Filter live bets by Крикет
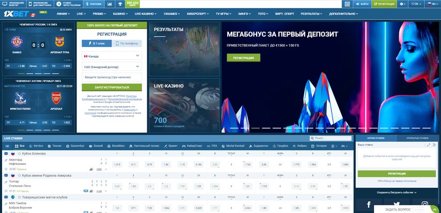Viewport: 441px width, 213px height. (x=171, y=146)
